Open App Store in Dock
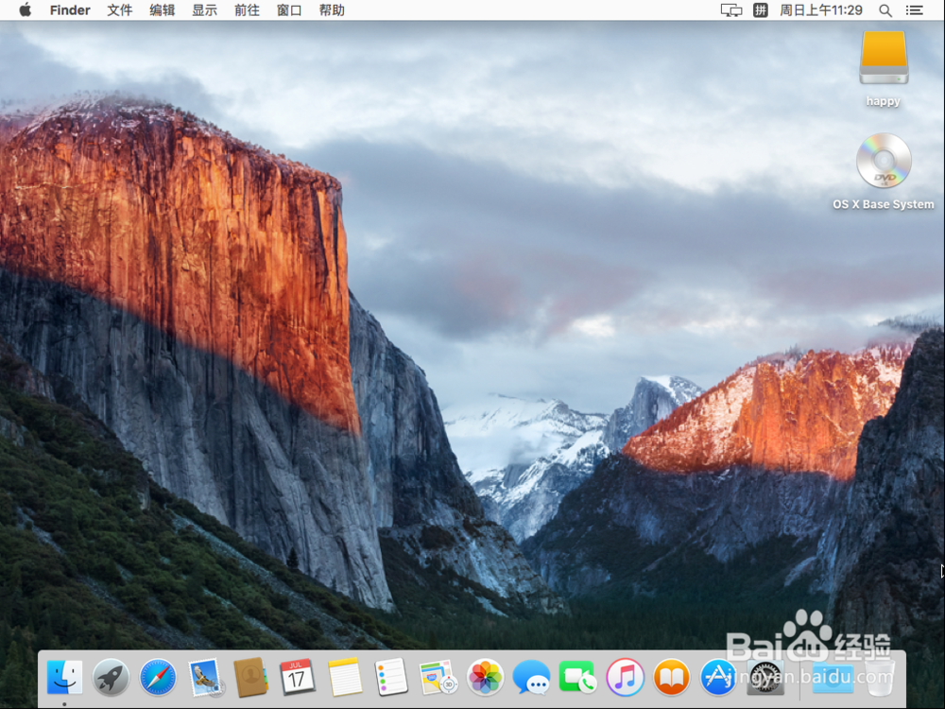The image size is (945, 709). click(x=718, y=677)
